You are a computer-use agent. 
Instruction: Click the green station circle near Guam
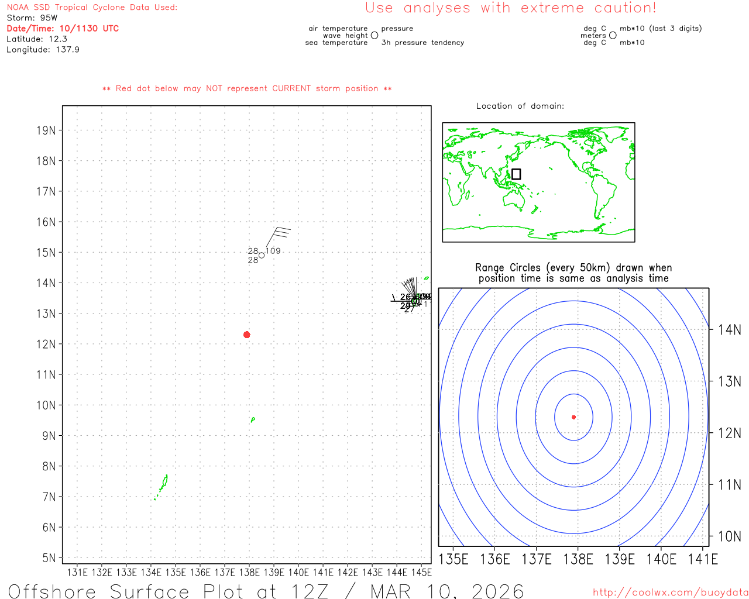coord(415,301)
